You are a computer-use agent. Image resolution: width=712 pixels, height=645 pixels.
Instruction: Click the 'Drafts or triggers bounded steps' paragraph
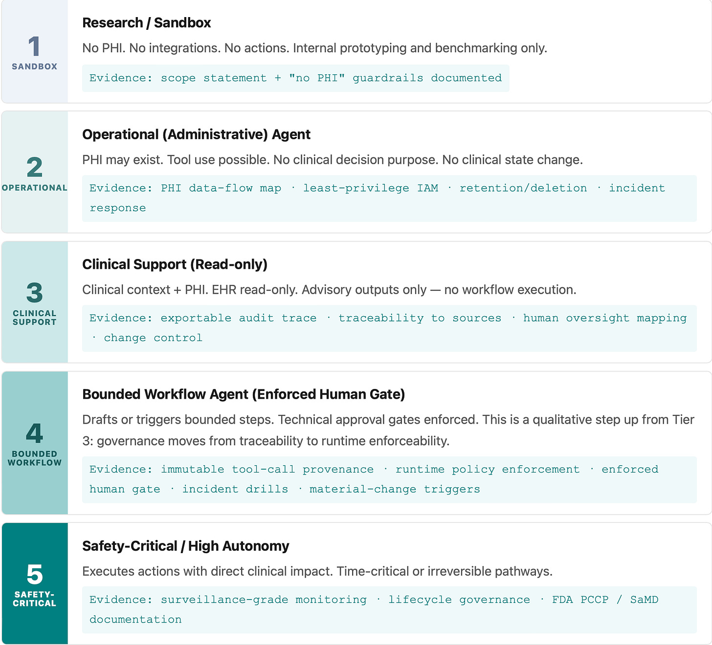(388, 430)
